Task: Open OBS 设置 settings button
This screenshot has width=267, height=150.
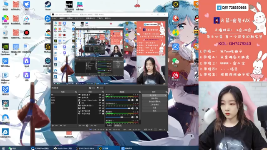Action: [x=154, y=107]
